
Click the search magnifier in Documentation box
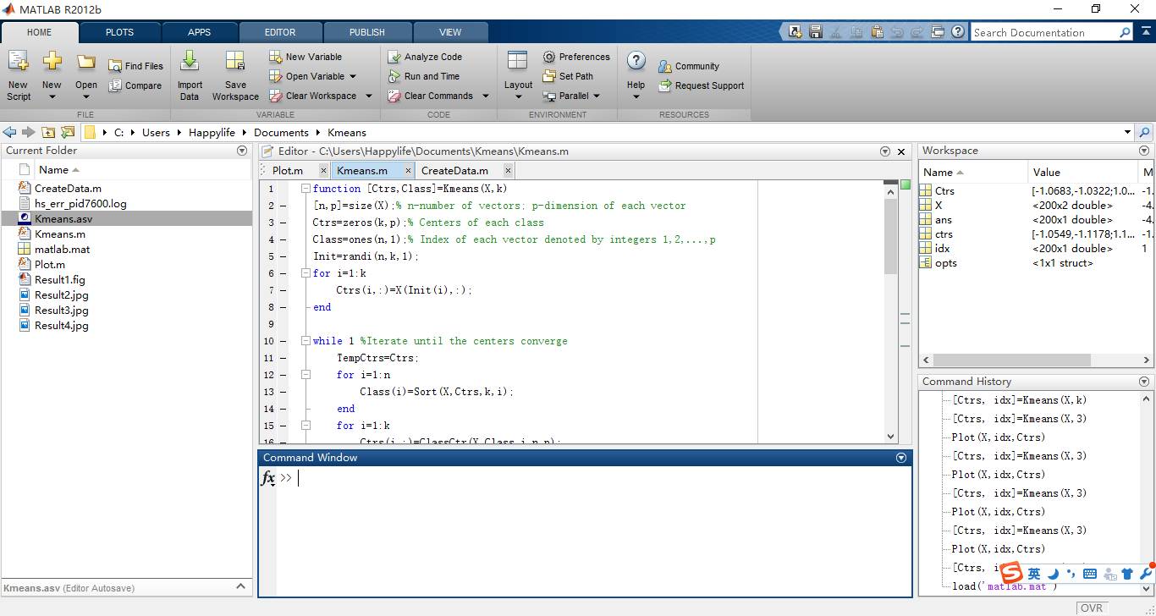pyautogui.click(x=1125, y=32)
